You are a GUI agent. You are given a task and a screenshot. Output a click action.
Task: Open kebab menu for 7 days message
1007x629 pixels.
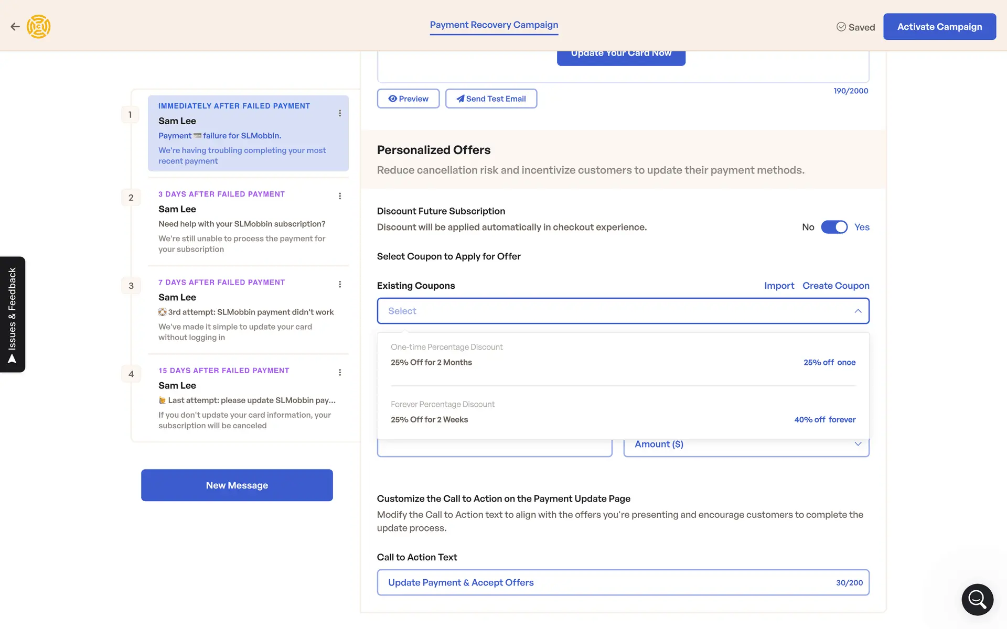(x=340, y=284)
